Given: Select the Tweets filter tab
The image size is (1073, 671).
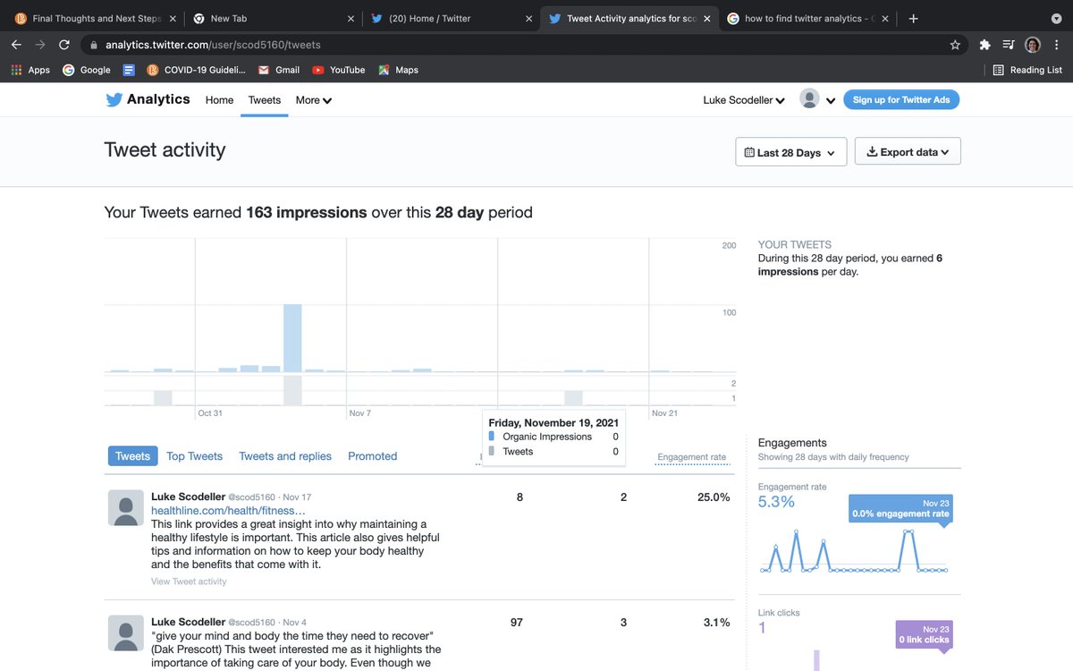Looking at the screenshot, I should click(x=132, y=456).
